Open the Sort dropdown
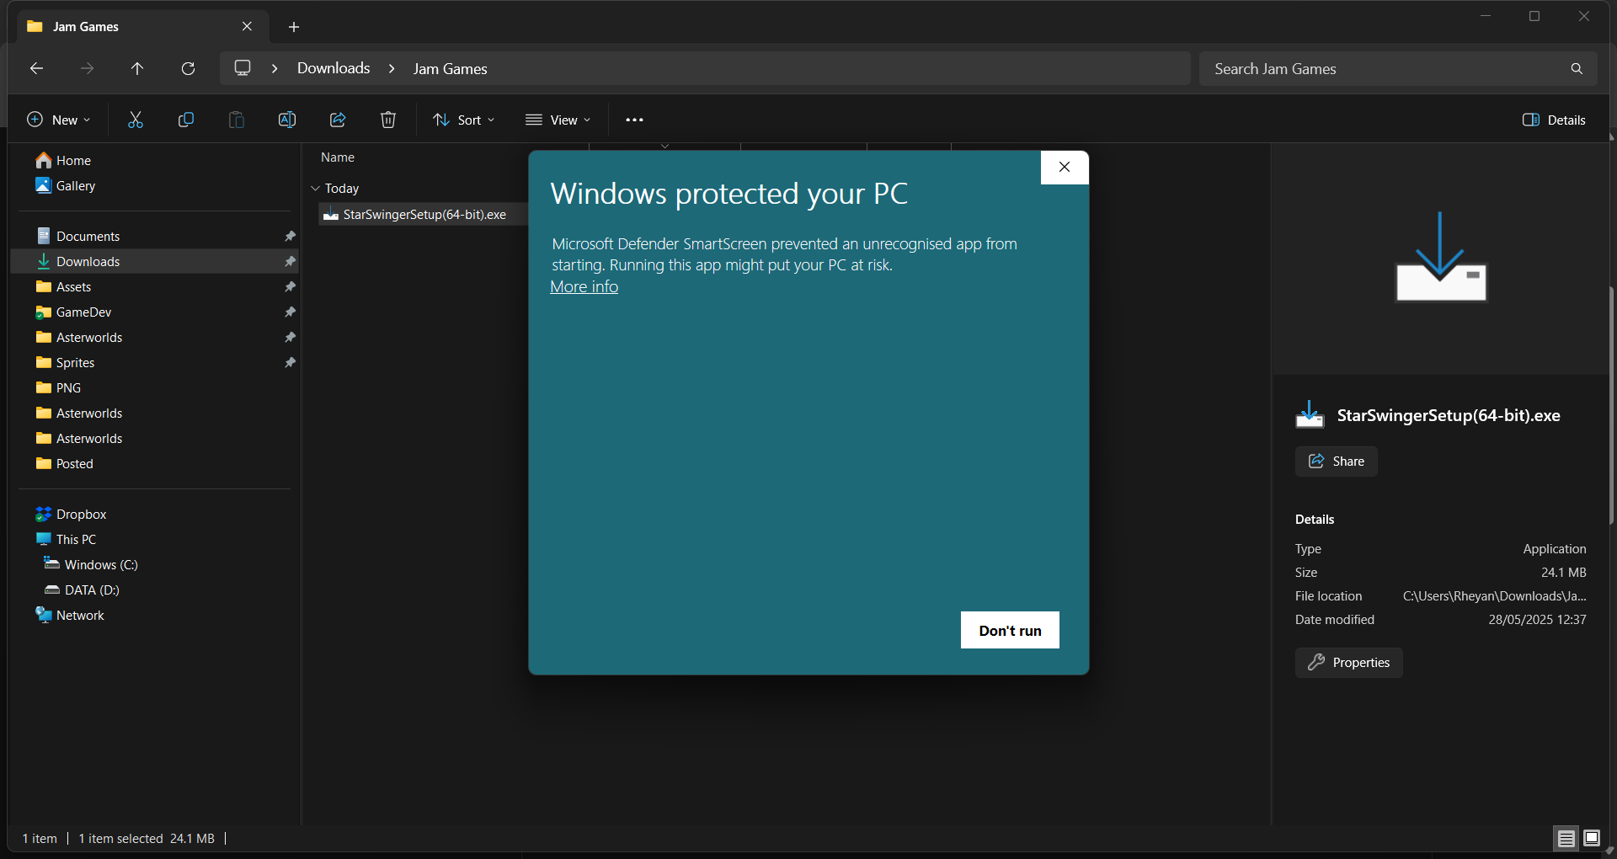The image size is (1617, 859). click(x=464, y=120)
